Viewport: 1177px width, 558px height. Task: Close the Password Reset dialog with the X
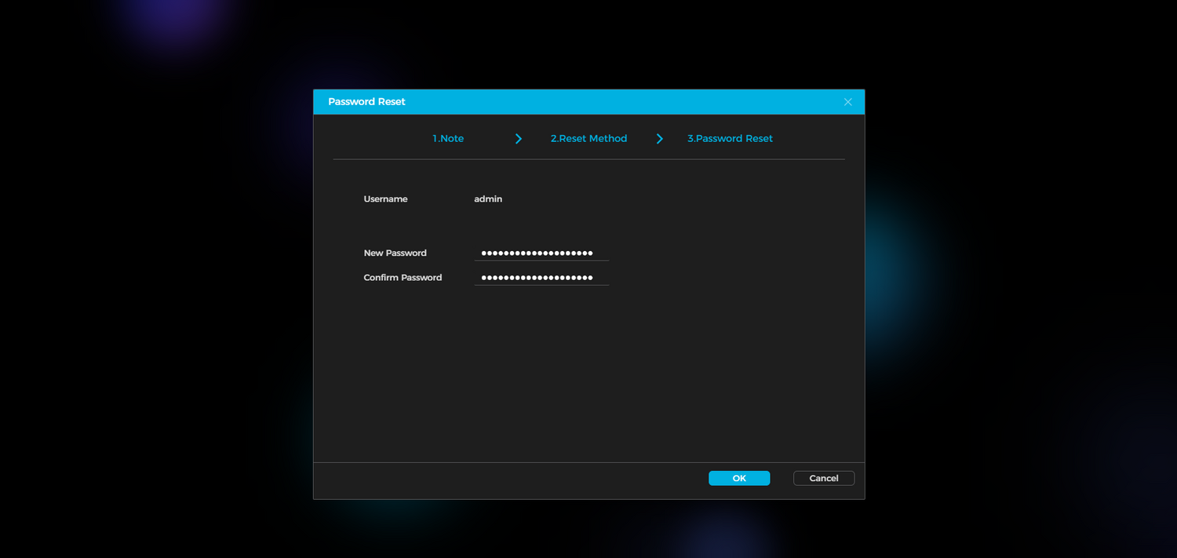point(847,101)
